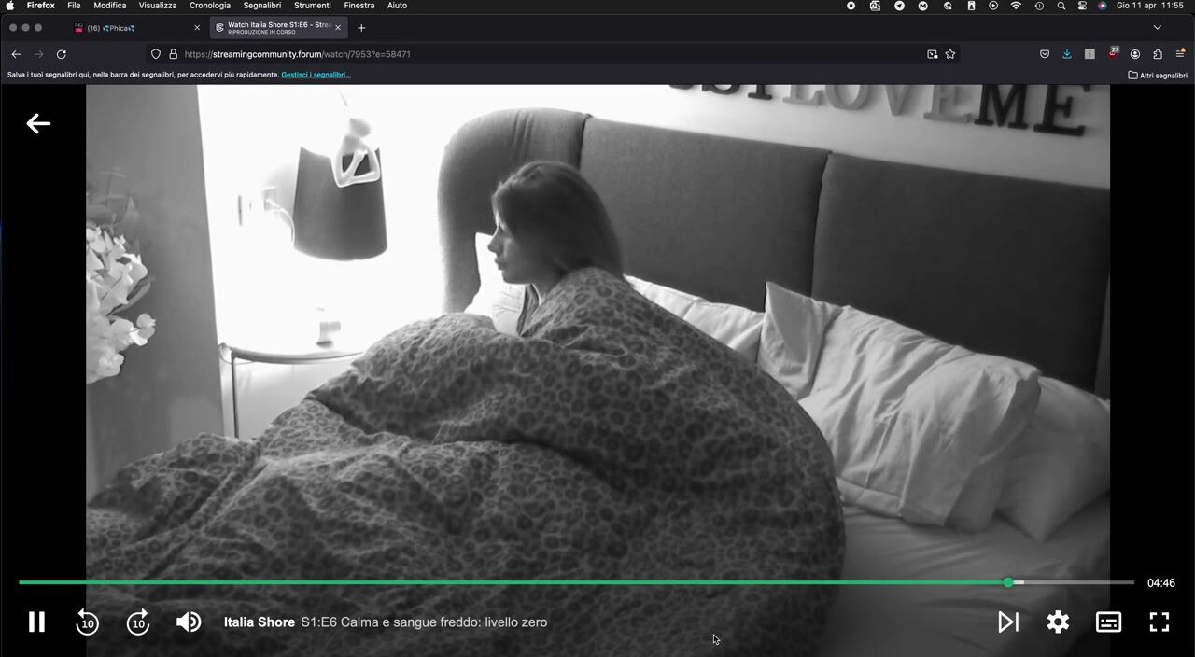Image resolution: width=1195 pixels, height=657 pixels.
Task: Open the File menu
Action: click(x=74, y=6)
